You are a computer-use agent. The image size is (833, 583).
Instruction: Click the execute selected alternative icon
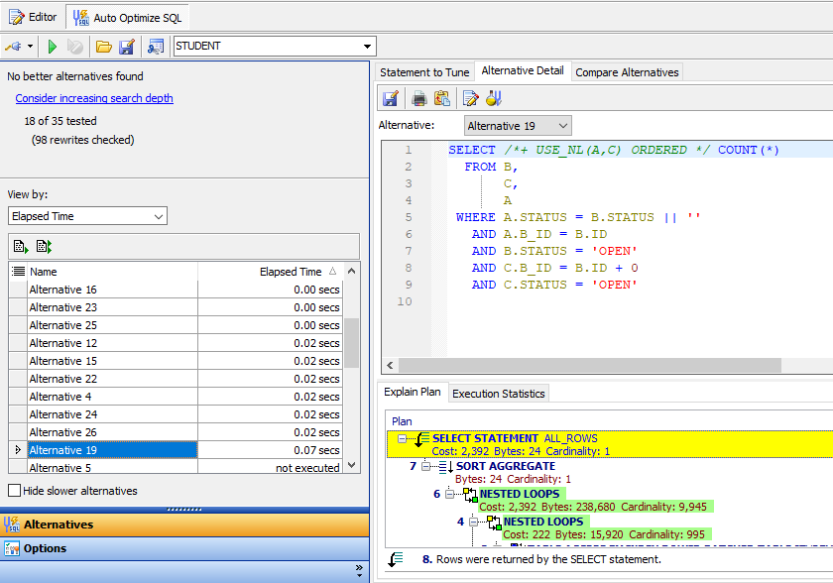click(21, 246)
